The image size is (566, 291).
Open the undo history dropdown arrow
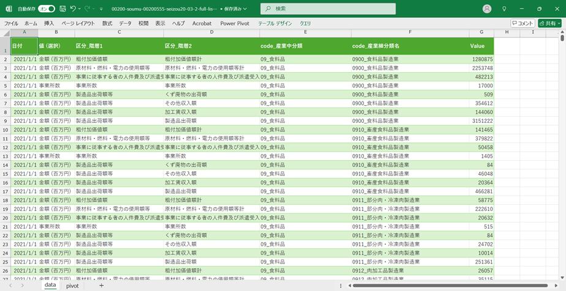point(80,9)
